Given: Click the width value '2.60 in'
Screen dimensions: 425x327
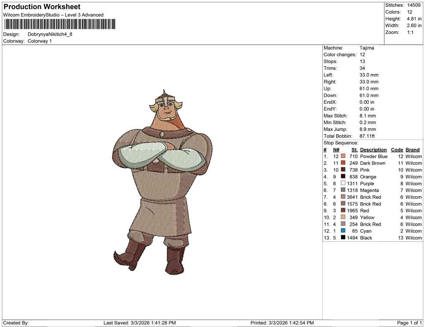Looking at the screenshot, I should 414,25.
